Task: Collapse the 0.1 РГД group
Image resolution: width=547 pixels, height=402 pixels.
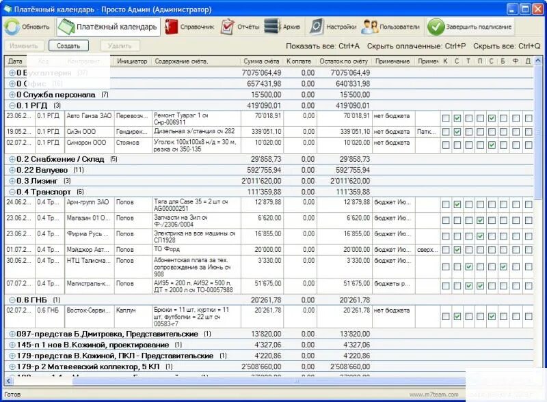Action: coord(12,106)
